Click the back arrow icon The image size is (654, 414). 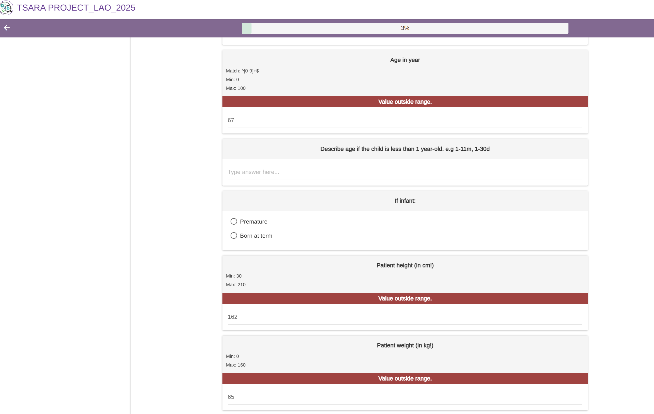[x=7, y=28]
